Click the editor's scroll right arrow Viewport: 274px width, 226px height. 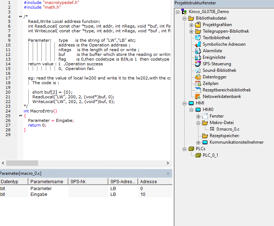tap(168, 163)
